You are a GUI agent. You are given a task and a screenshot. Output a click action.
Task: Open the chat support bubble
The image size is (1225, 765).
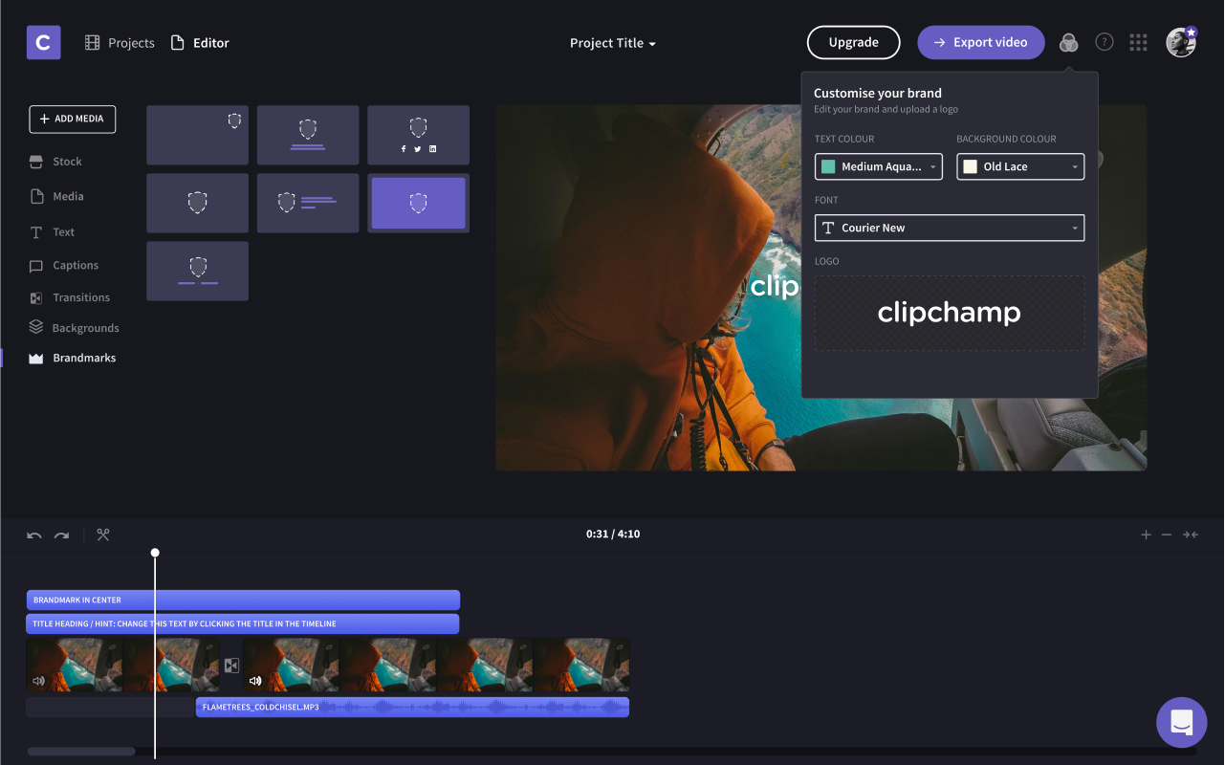pos(1182,722)
